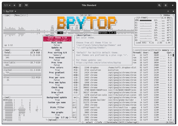
Task: Go to previous options page pg up
Action: point(58,117)
